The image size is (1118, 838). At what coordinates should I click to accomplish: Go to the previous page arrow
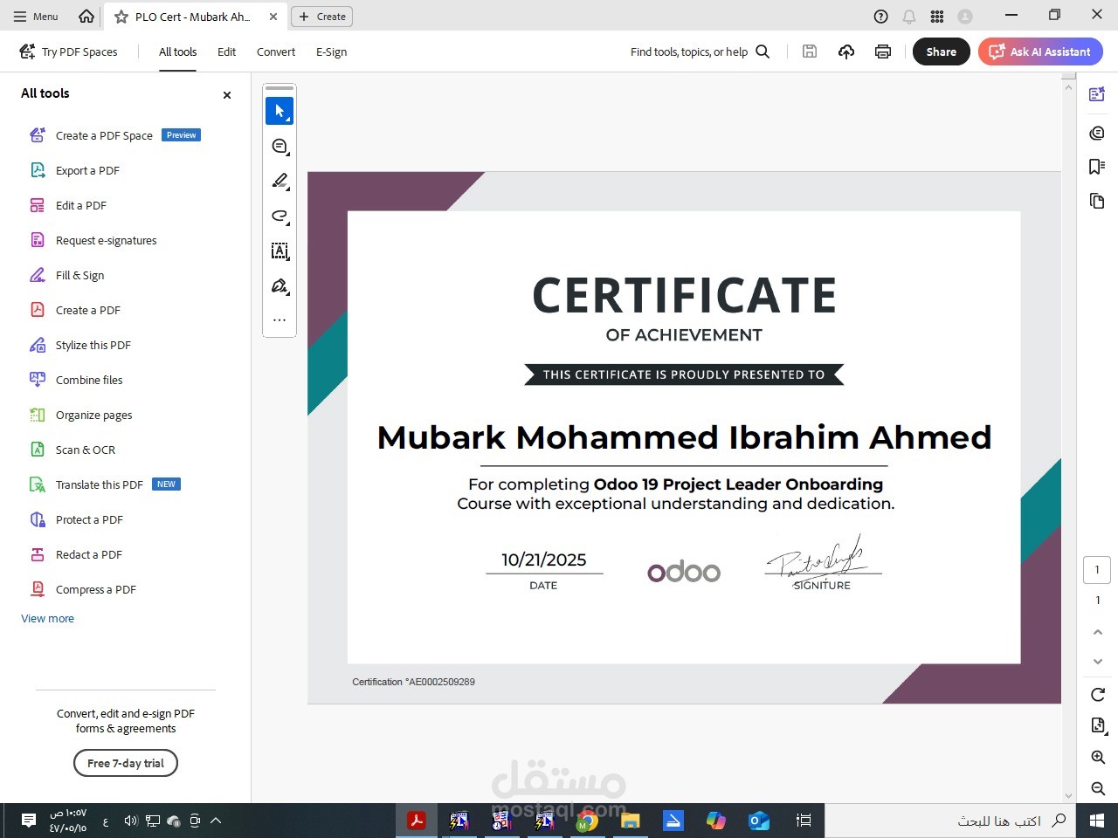pos(1098,632)
